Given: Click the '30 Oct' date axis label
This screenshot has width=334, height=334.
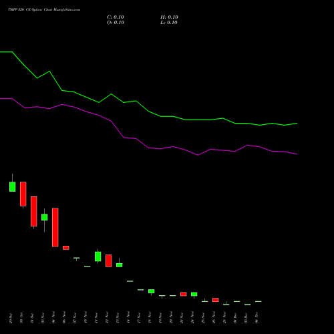Looking at the screenshot, I should click(21, 318).
